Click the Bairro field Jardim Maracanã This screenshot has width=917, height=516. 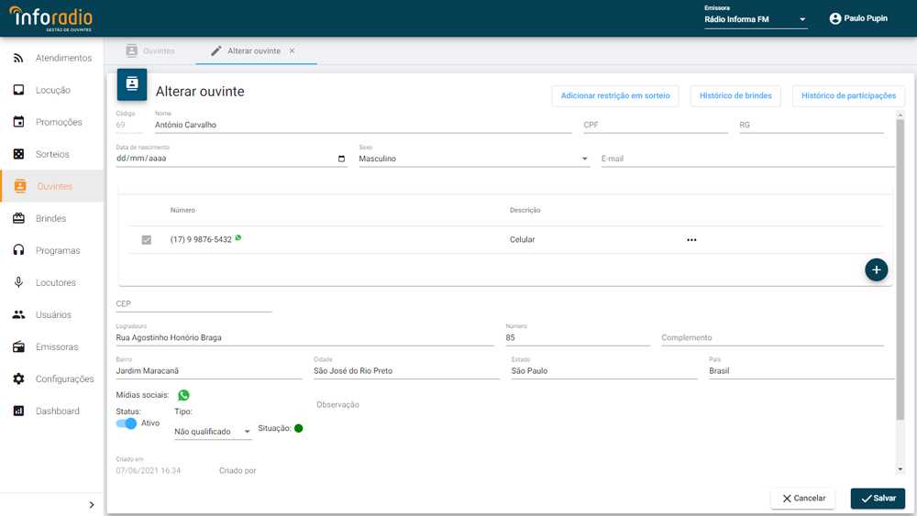pyautogui.click(x=209, y=371)
